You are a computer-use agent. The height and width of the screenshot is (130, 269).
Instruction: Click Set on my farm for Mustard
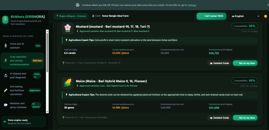point(245,63)
